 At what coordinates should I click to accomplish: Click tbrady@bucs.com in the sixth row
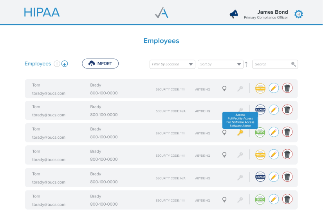(x=49, y=205)
